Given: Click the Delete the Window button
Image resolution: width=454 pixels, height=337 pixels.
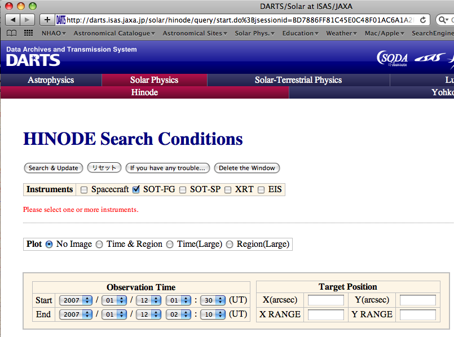Looking at the screenshot, I should [x=246, y=168].
